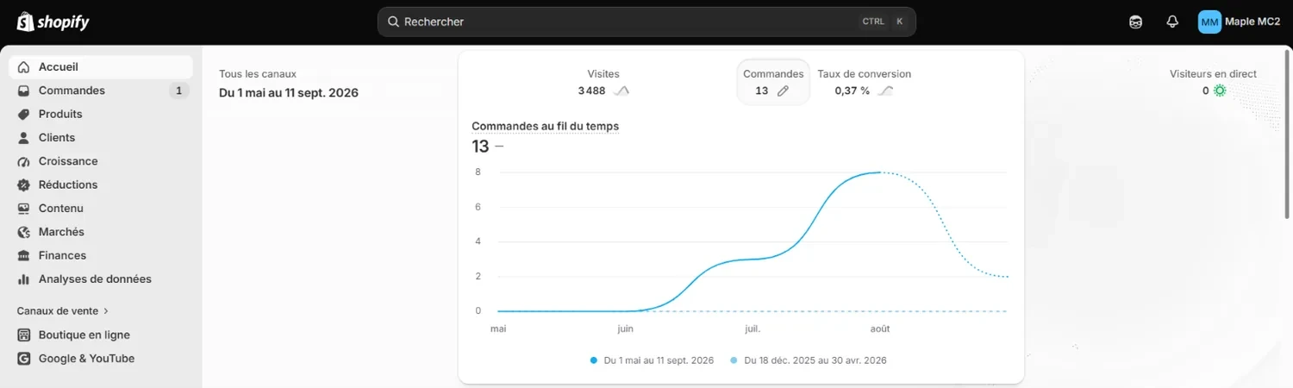Open the date range Du 1 mai au 11 sept. 2026
Viewport: 1293px width, 388px height.
tap(289, 92)
